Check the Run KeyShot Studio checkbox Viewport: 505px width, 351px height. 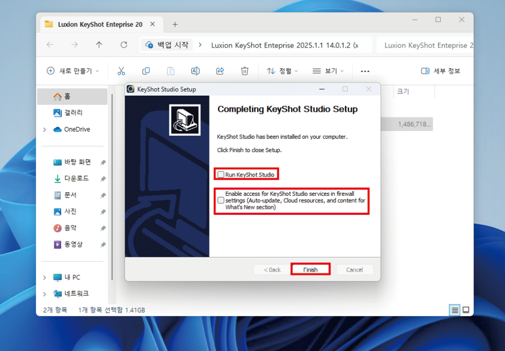click(221, 174)
